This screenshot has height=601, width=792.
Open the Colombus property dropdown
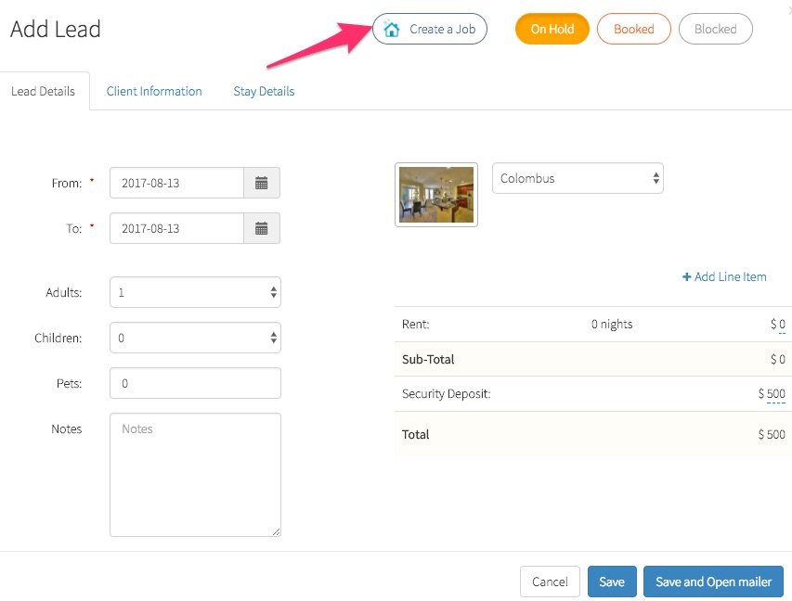point(578,178)
